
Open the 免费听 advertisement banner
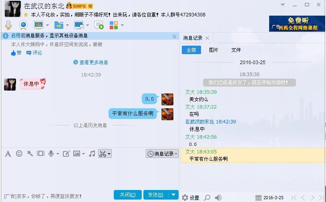(x=297, y=24)
